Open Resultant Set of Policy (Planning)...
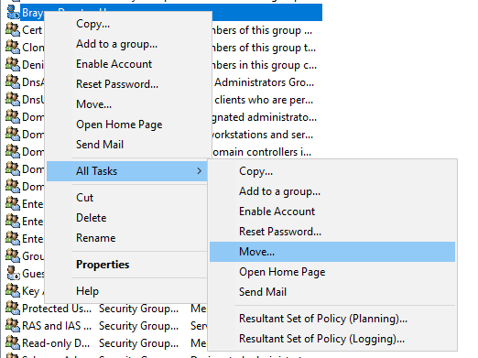The height and width of the screenshot is (358, 478). 323,319
